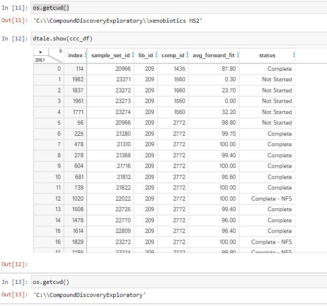Open sample_set_id column menu handle
Image resolution: width=327 pixels, height=306 pixels.
point(133,55)
